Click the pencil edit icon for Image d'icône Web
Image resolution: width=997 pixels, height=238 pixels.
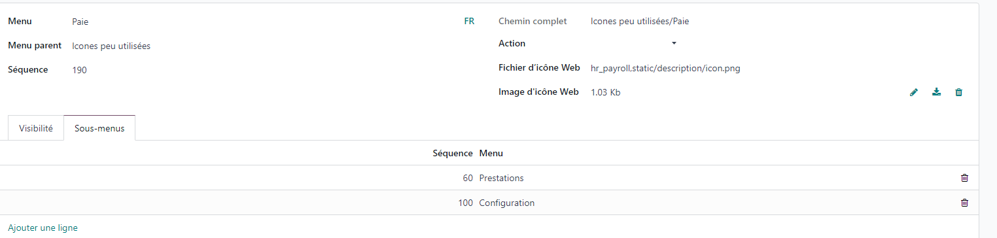pos(914,92)
